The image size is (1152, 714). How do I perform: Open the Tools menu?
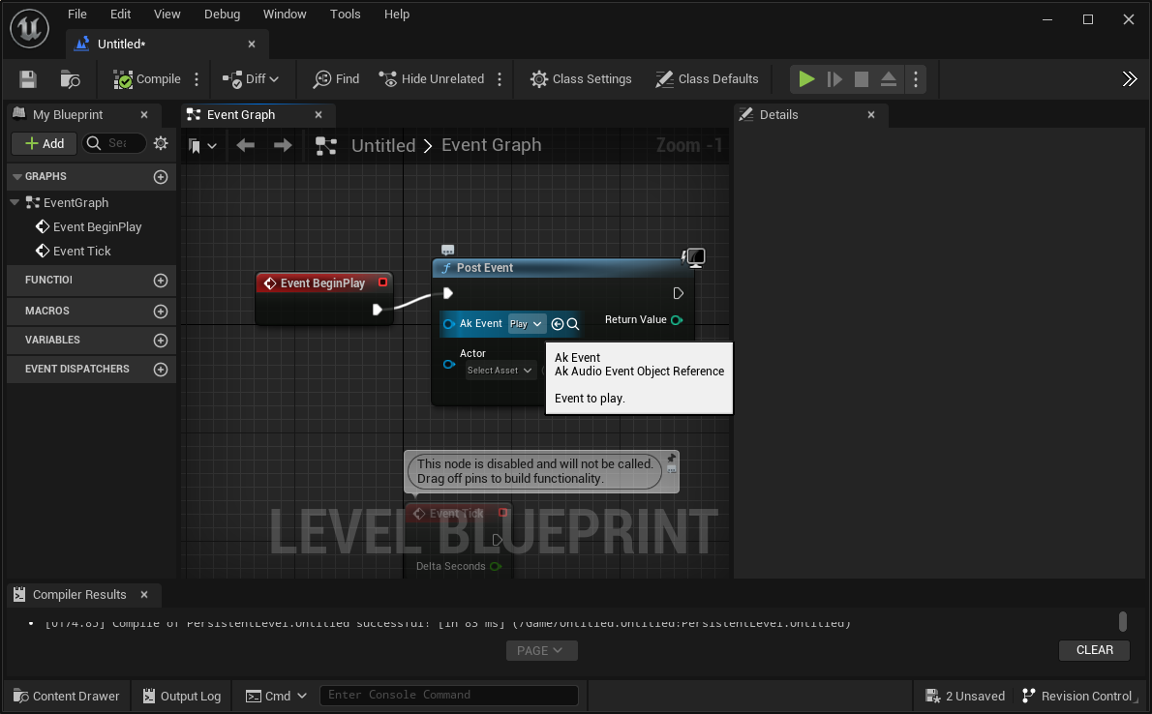[x=346, y=14]
